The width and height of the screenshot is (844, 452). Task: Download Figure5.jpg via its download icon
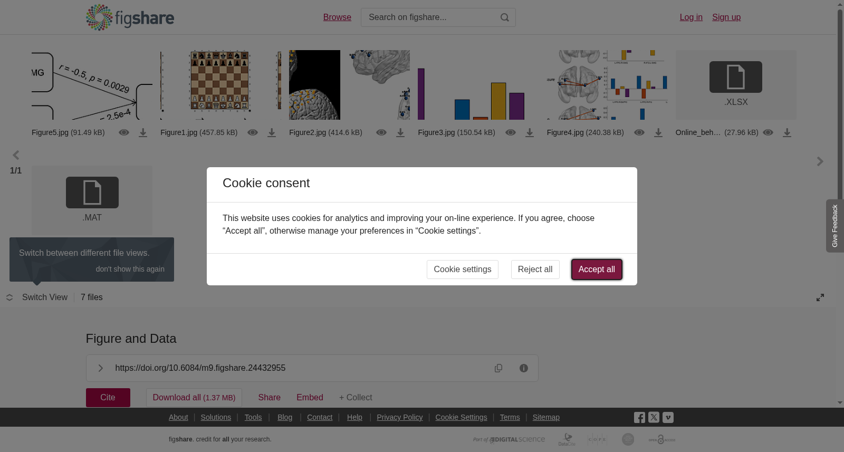pyautogui.click(x=143, y=132)
